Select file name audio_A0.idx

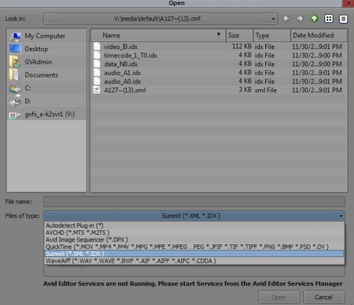(122, 81)
